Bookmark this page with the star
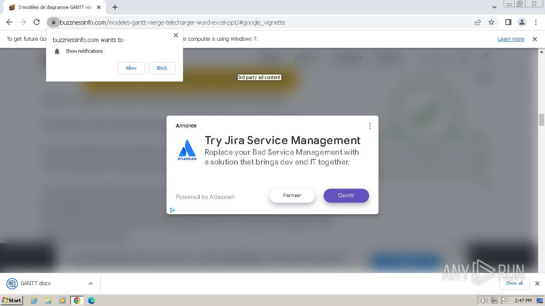The image size is (545, 306). [x=491, y=22]
